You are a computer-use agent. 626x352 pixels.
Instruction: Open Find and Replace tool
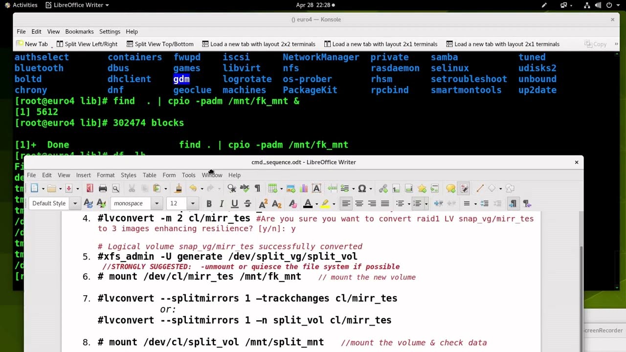232,188
